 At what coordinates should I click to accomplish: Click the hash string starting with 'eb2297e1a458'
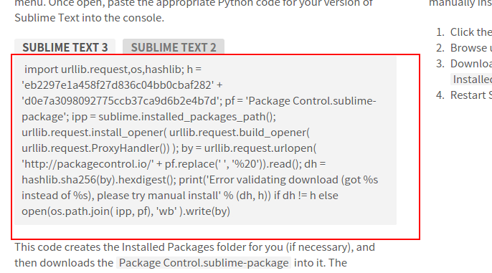[118, 85]
